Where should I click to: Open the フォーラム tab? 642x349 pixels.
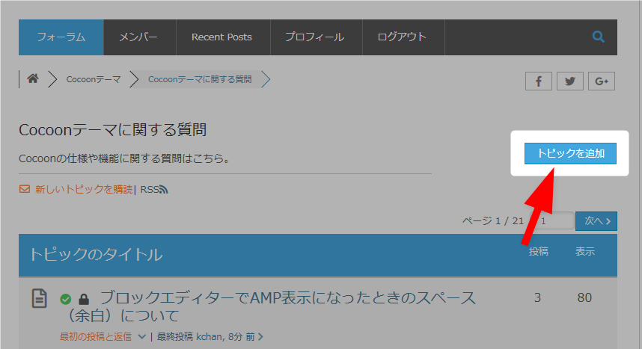[61, 37]
